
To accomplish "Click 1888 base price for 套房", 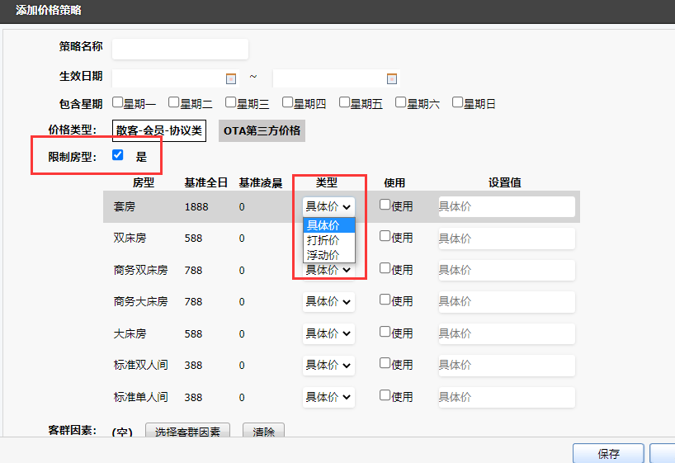I will click(x=196, y=207).
